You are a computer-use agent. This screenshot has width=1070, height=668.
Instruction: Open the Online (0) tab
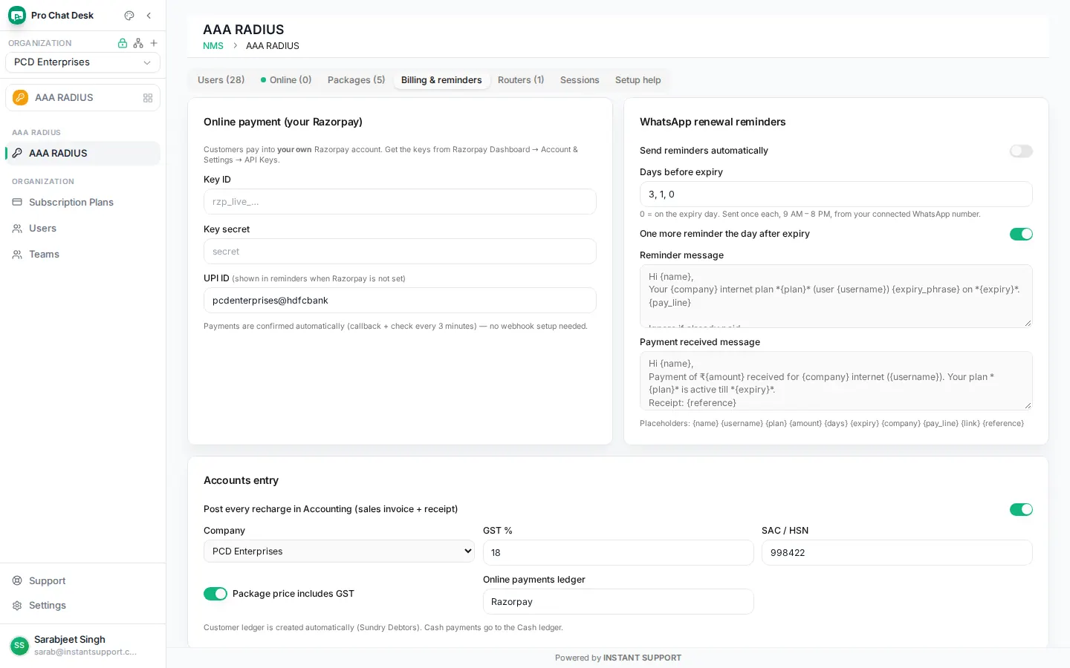(286, 80)
